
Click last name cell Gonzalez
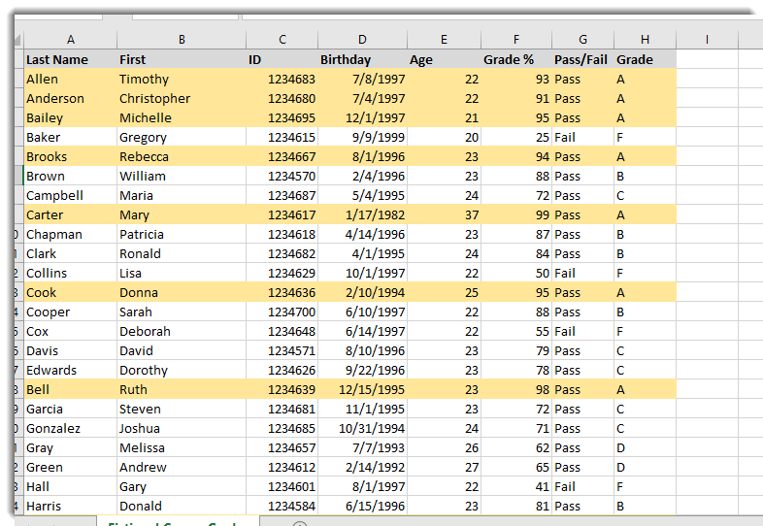click(x=70, y=428)
